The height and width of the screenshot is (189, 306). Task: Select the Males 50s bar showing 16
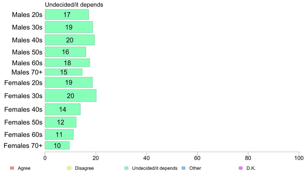point(65,52)
